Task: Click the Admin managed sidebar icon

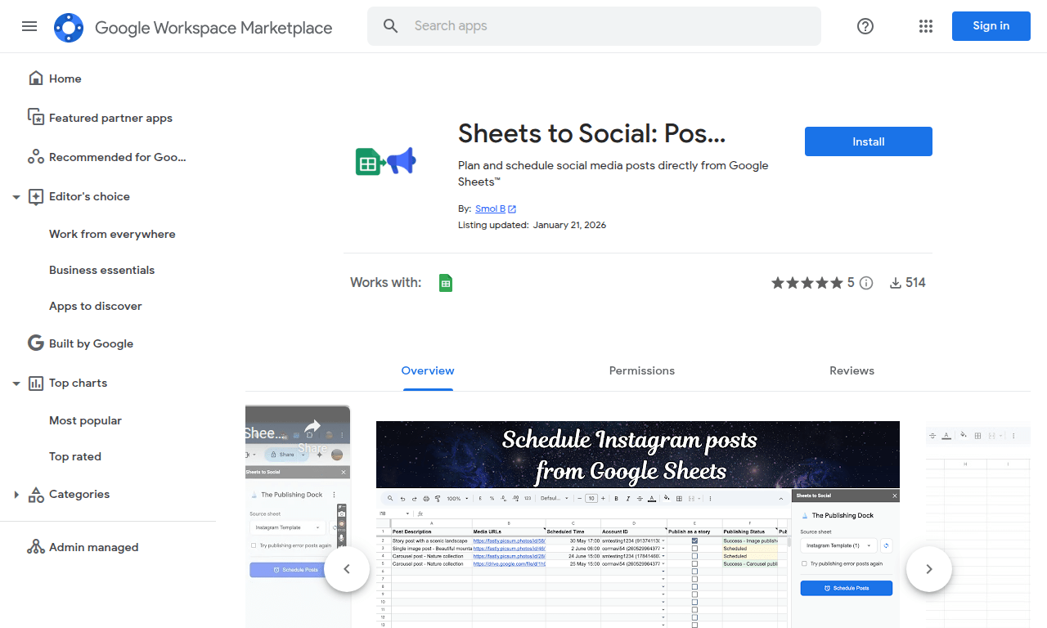Action: coord(36,546)
